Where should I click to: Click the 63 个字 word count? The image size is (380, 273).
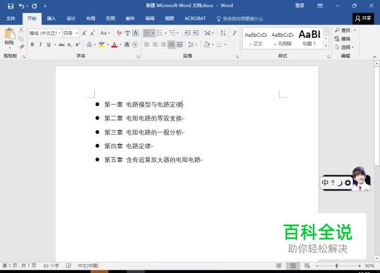[x=51, y=266]
